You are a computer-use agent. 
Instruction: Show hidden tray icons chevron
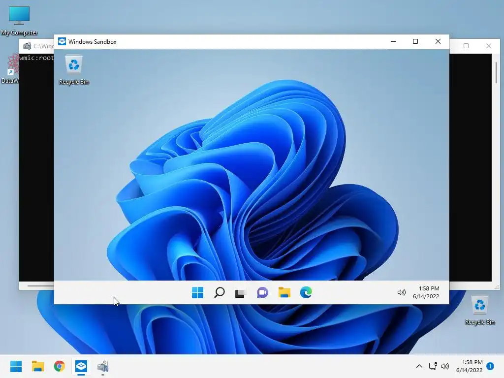[419, 366]
